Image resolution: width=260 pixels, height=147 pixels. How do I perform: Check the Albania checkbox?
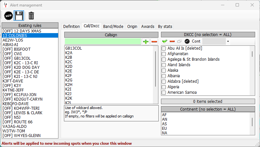click(164, 76)
